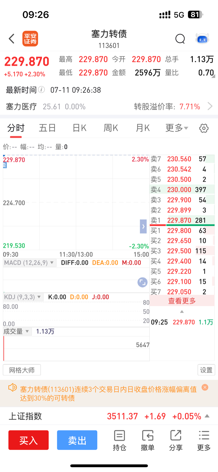Image resolution: width=218 pixels, height=472 pixels.
Task: Expand the trade ticks up arrow
Action: tap(182, 312)
